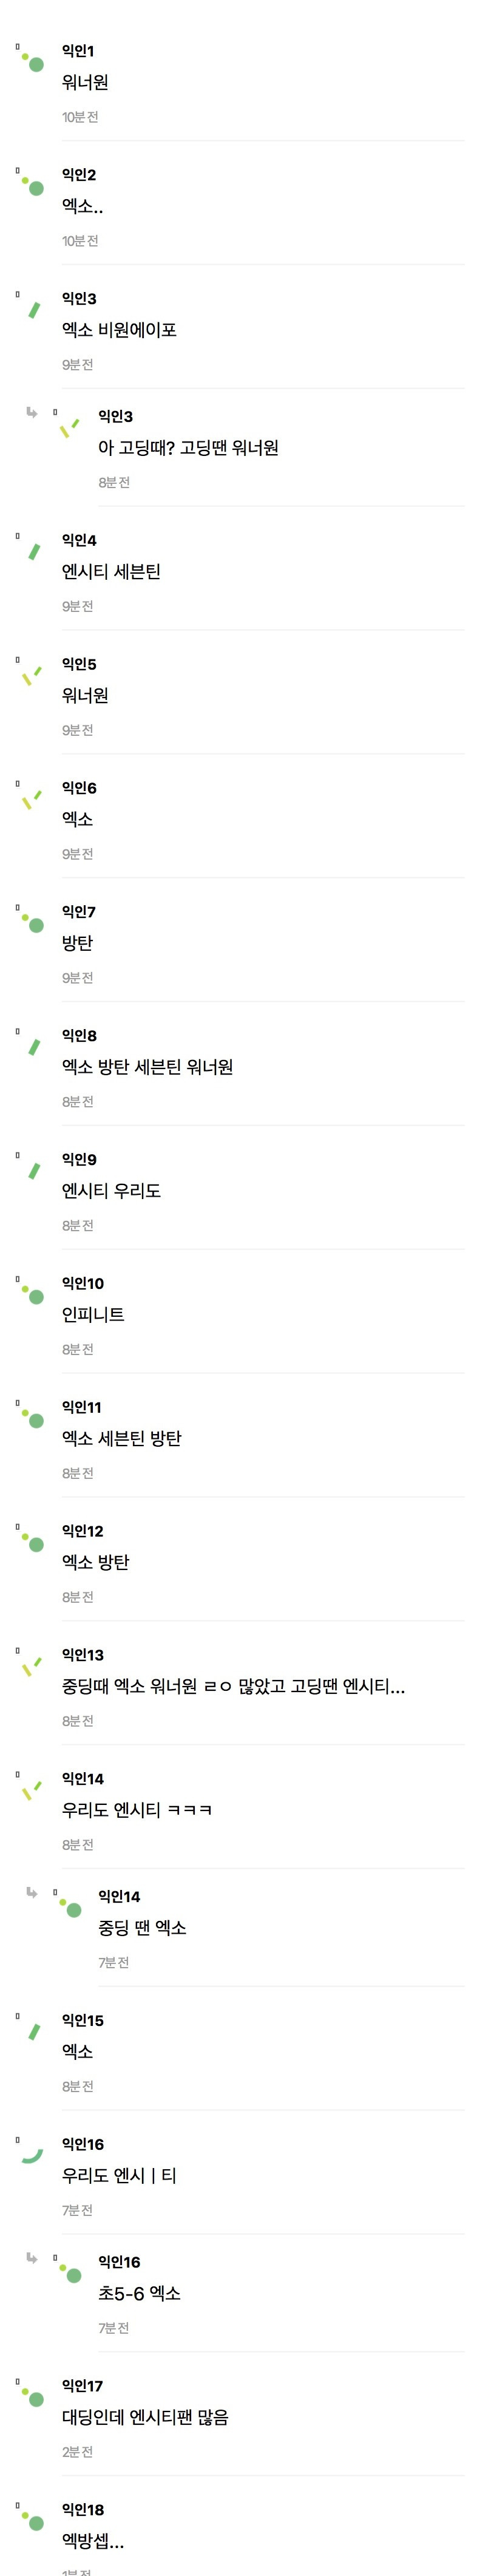The width and height of the screenshot is (477, 2576).
Task: Click the reply text 아 고딩때? 고딩땐 워너원
Action: point(188,448)
